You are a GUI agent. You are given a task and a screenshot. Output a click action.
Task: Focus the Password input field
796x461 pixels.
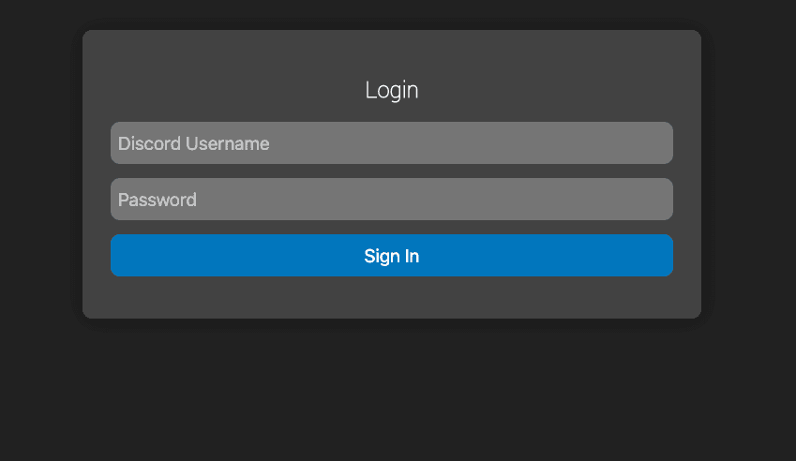[391, 200]
